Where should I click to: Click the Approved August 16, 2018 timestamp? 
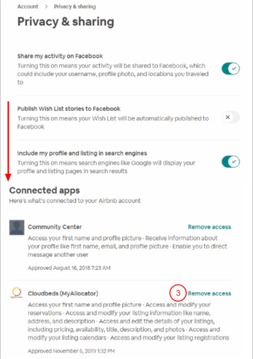(69, 268)
